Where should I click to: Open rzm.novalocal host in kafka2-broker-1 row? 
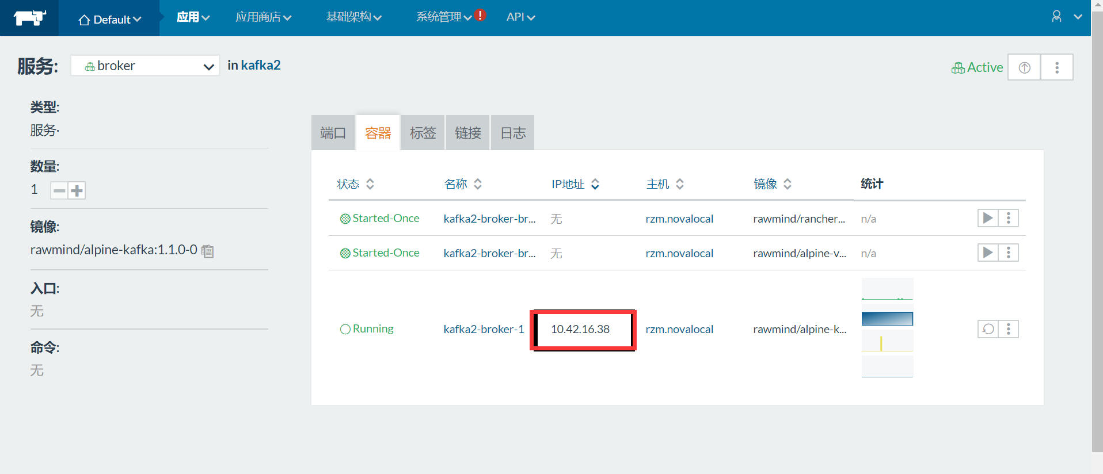click(679, 329)
